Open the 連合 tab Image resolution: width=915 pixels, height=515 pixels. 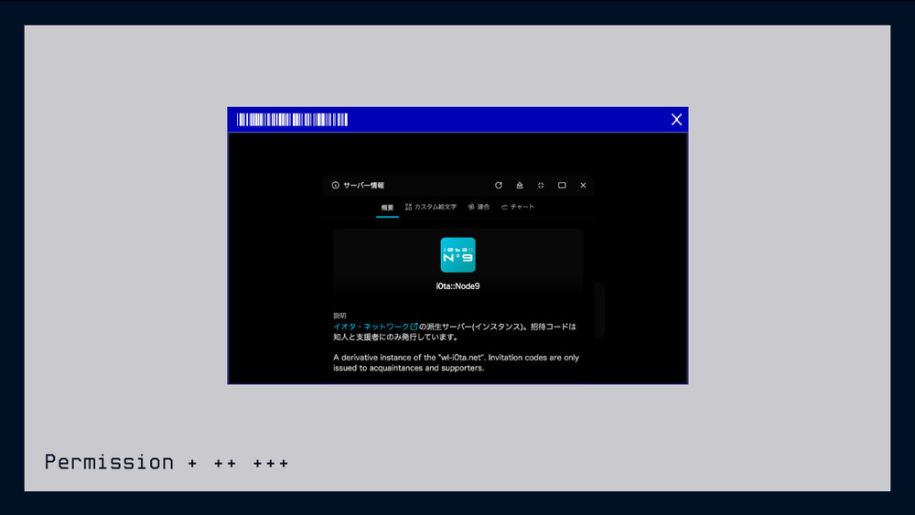click(479, 207)
